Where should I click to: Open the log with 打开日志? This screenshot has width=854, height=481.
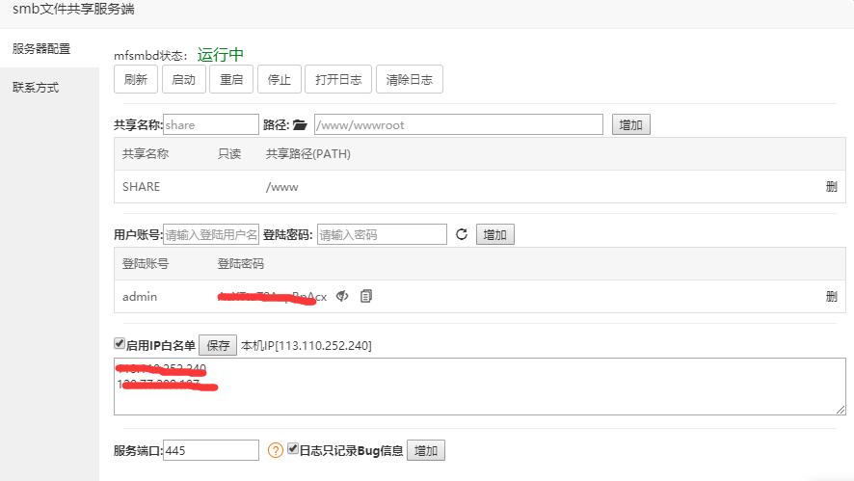[x=338, y=80]
